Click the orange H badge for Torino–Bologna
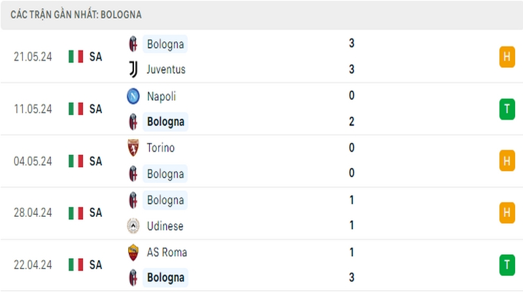Image resolution: width=523 pixels, height=294 pixels. pyautogui.click(x=507, y=161)
